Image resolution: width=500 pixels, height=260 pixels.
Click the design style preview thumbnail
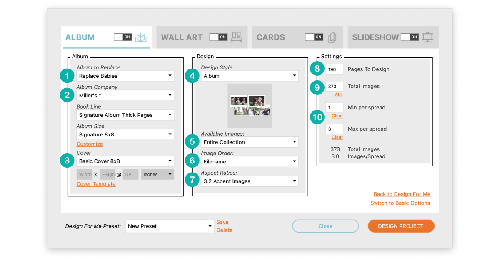pos(250,106)
